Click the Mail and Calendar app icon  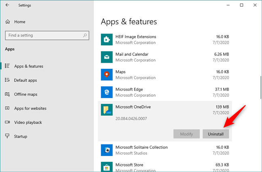click(x=107, y=57)
